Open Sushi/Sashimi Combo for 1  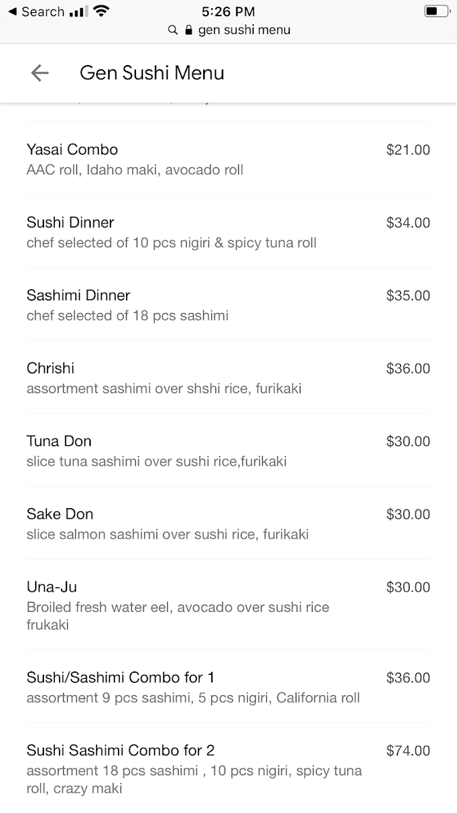121,677
